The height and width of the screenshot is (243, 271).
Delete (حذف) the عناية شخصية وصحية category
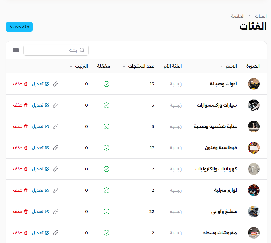click(20, 126)
